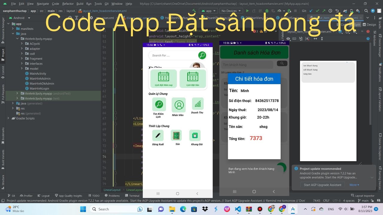
Task: Expand the manifests folder
Action: click(13, 29)
